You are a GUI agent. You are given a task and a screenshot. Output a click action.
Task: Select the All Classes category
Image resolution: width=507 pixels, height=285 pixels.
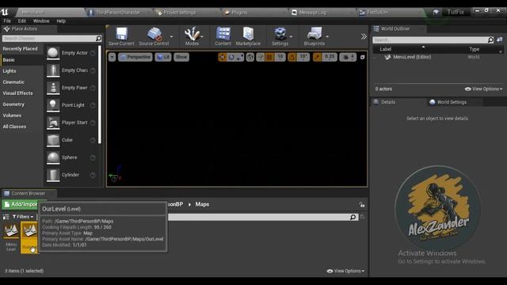pyautogui.click(x=14, y=127)
